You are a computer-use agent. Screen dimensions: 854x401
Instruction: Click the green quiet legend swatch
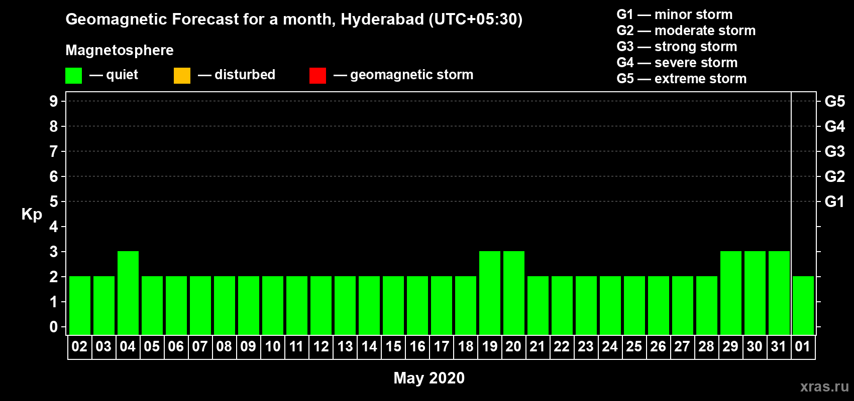pyautogui.click(x=73, y=76)
